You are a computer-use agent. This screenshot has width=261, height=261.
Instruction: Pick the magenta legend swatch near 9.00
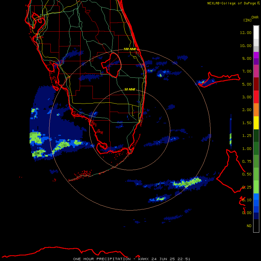tap(256, 55)
